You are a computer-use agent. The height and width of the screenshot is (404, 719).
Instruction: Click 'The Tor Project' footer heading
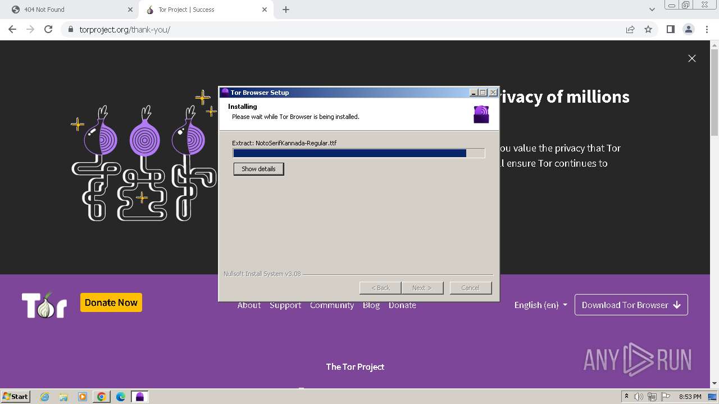[355, 366]
